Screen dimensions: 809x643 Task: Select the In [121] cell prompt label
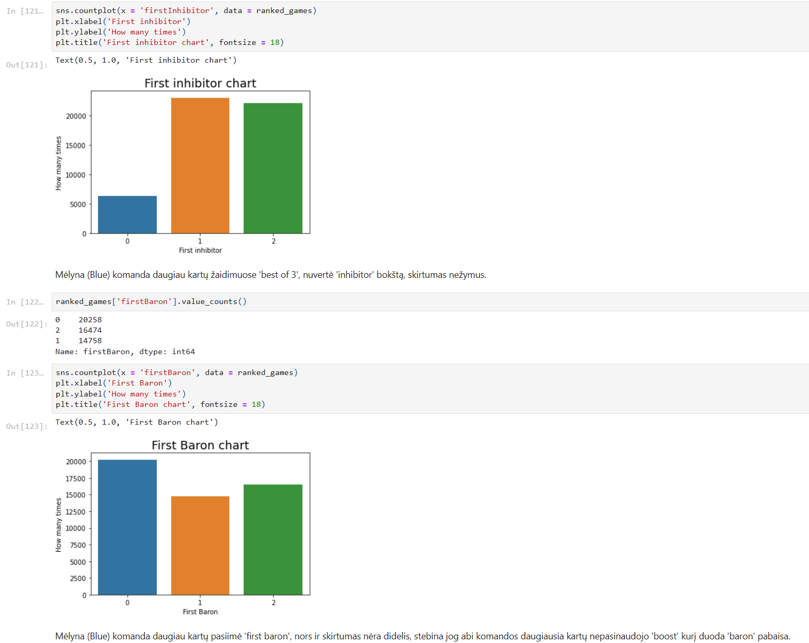25,11
